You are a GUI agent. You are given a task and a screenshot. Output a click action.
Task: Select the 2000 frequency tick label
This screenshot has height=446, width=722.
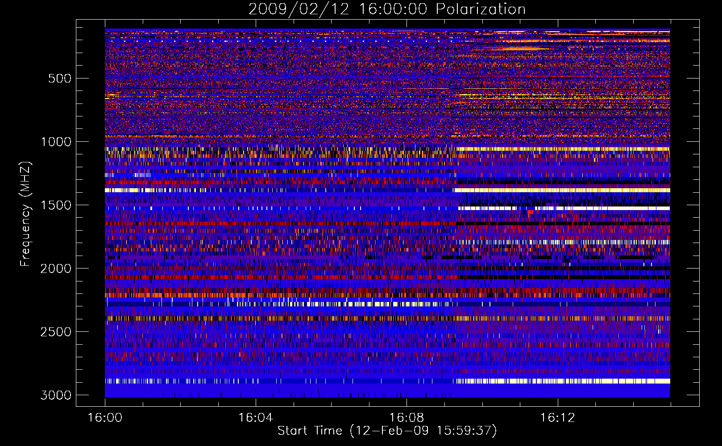pyautogui.click(x=56, y=268)
